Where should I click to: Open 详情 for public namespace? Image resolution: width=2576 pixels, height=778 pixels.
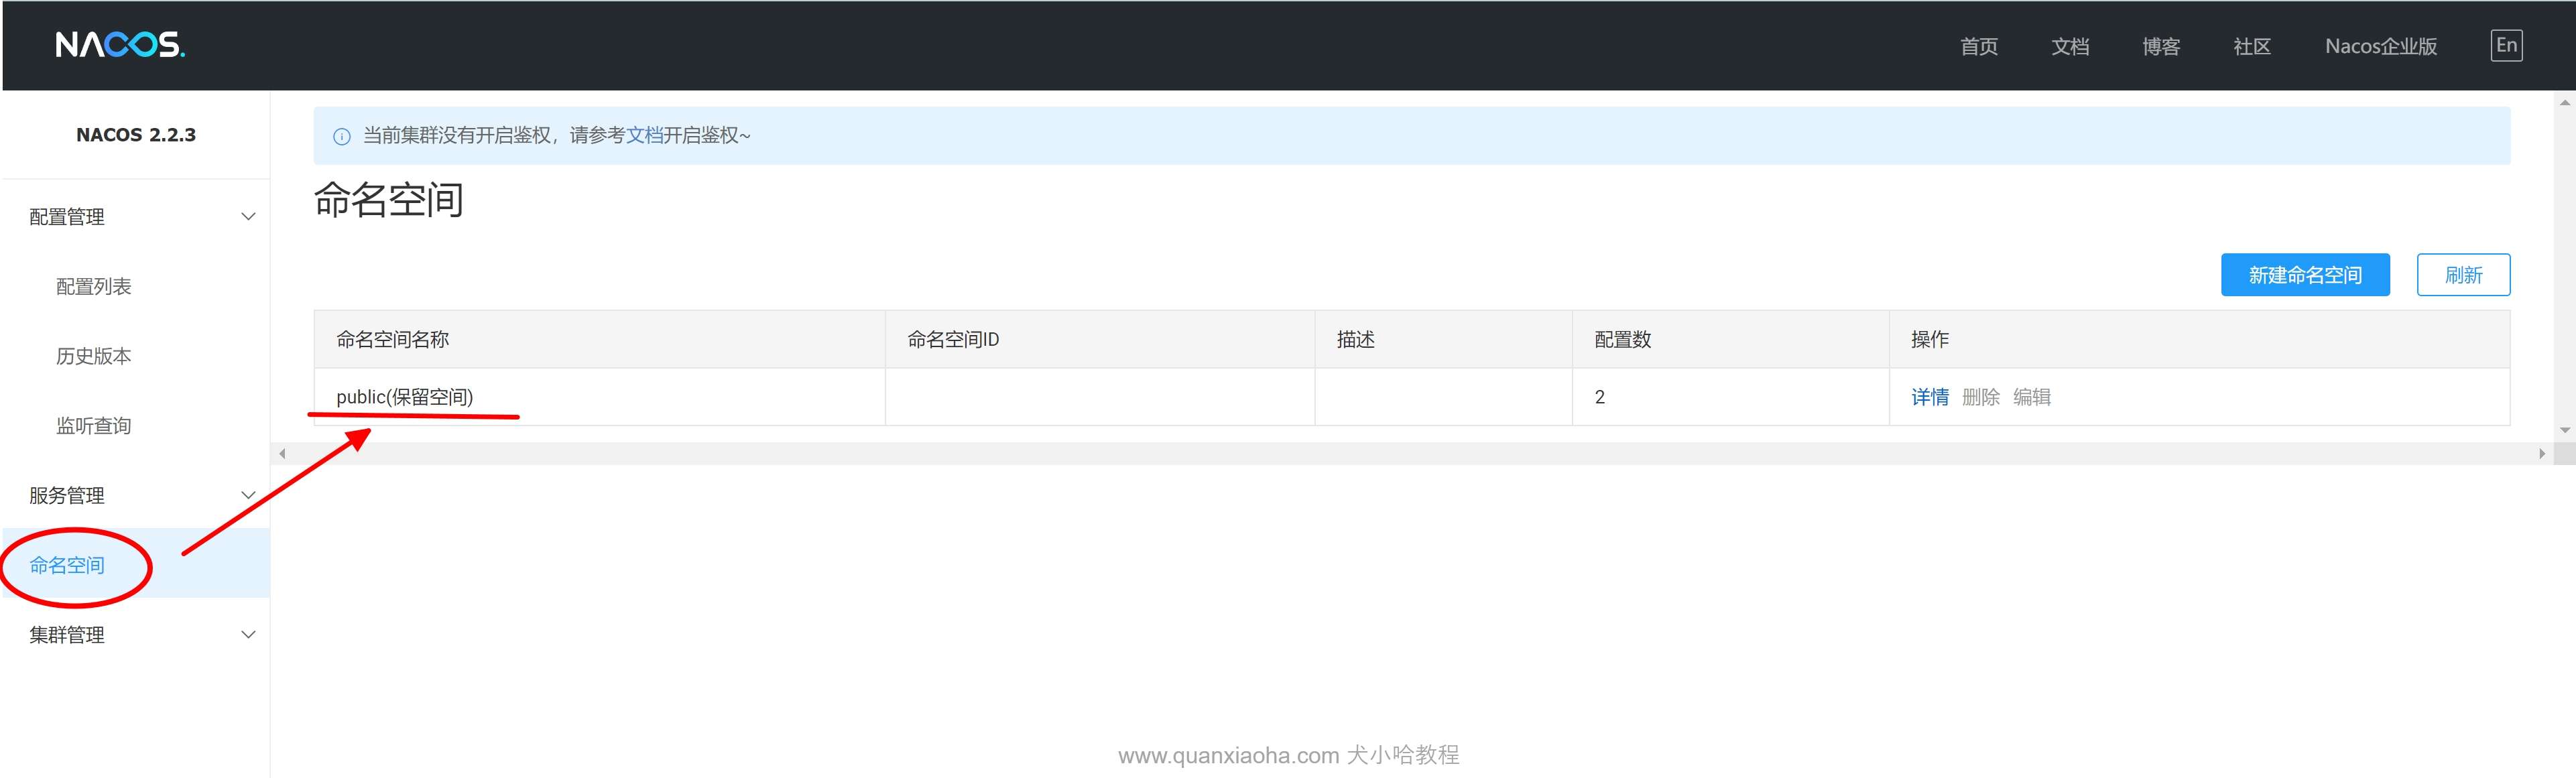1929,397
